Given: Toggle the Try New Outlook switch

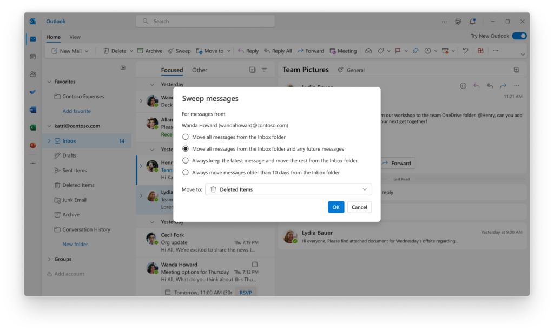Looking at the screenshot, I should [519, 35].
